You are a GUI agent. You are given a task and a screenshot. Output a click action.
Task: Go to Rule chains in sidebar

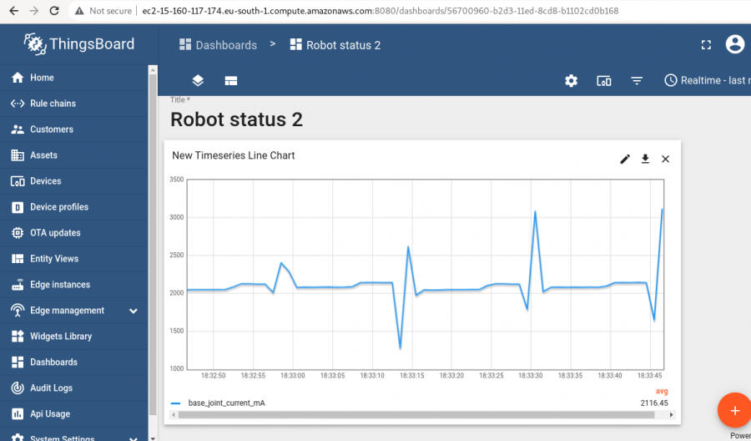[x=53, y=104]
